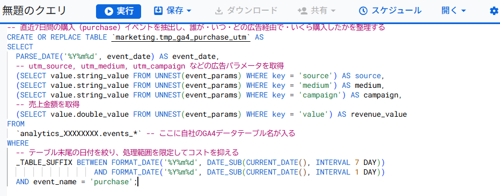
Task: Click the テーブル末尾の日付 comment line
Action: tap(127, 153)
